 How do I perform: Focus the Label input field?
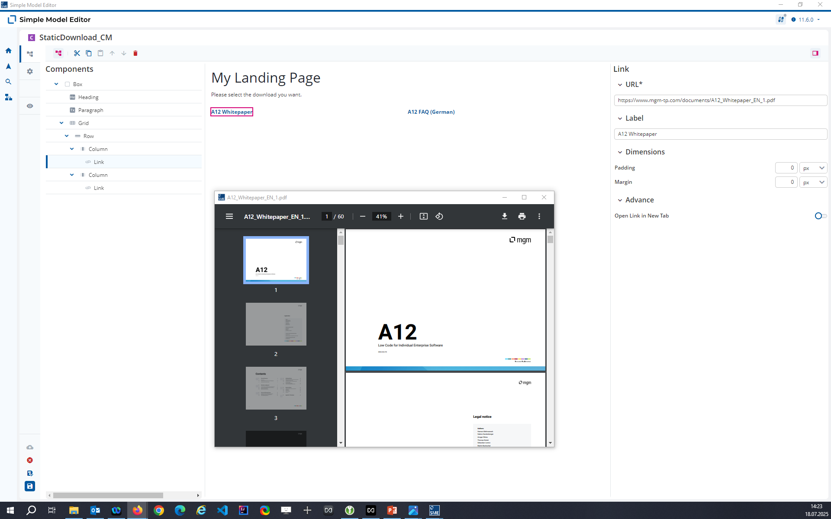[x=721, y=134]
